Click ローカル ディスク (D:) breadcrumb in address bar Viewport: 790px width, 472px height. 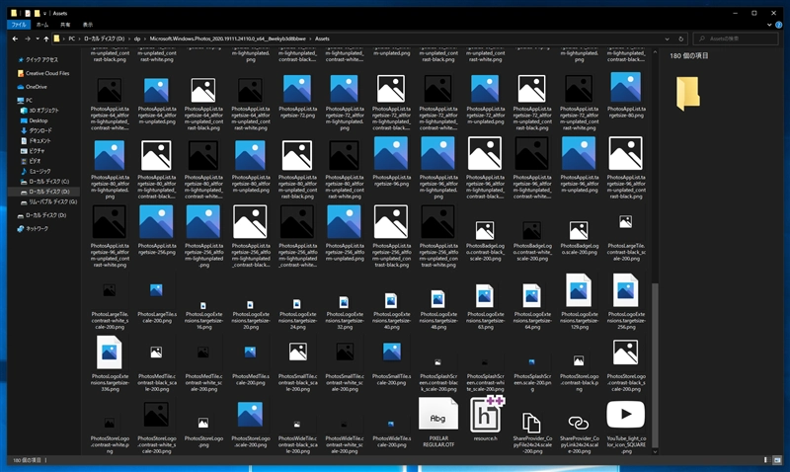click(x=105, y=39)
